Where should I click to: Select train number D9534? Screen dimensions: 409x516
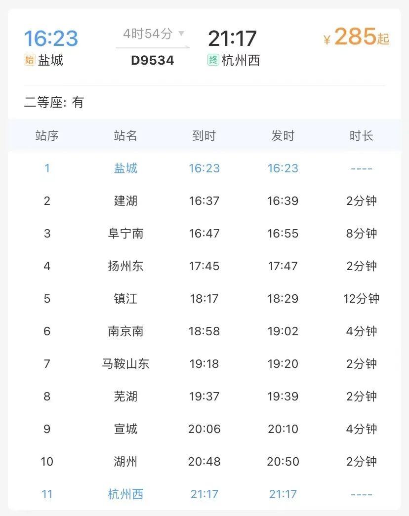(152, 61)
